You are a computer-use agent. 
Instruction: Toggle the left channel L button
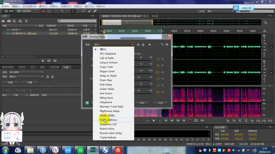pos(271,47)
